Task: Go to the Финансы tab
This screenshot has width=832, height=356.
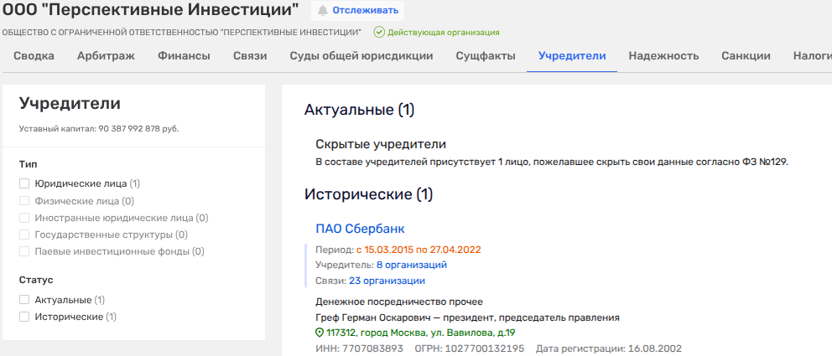Action: (184, 56)
